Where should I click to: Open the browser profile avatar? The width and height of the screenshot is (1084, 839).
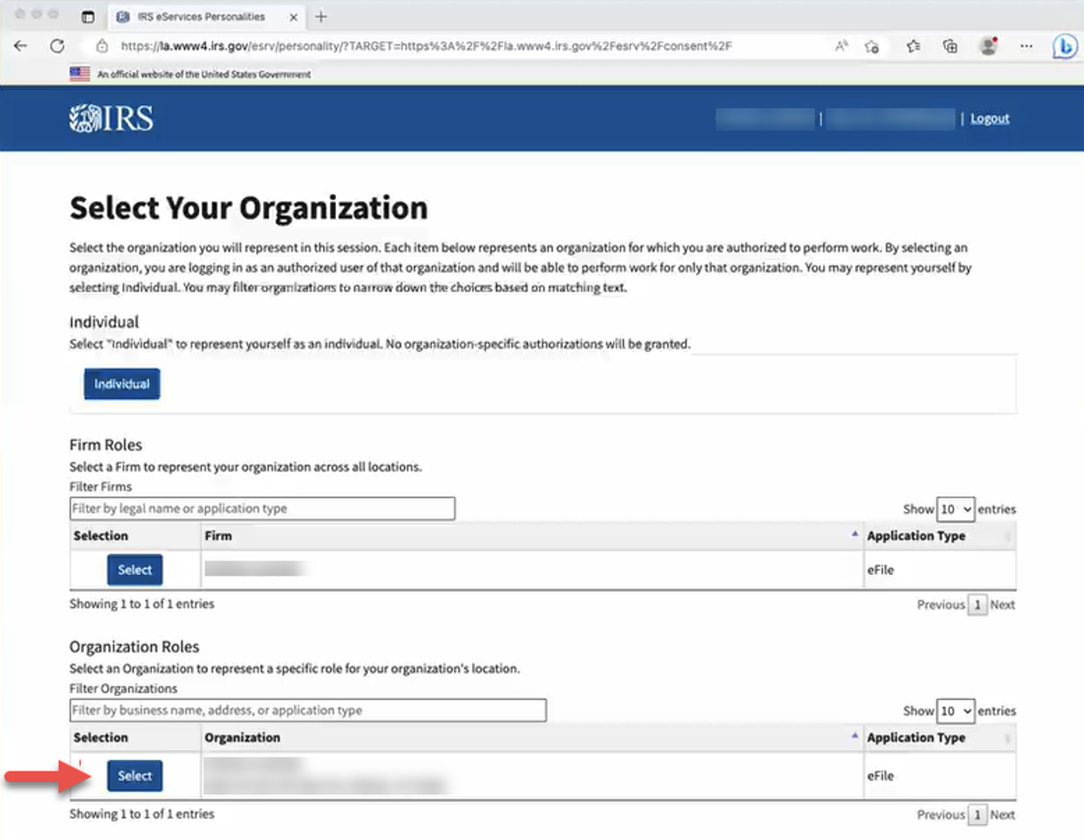988,46
